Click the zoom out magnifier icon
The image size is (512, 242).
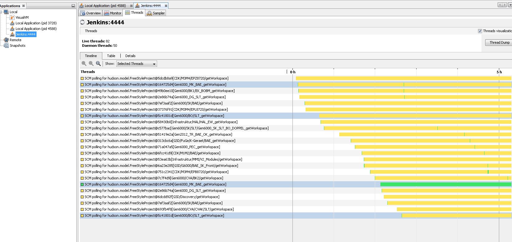[x=91, y=64]
